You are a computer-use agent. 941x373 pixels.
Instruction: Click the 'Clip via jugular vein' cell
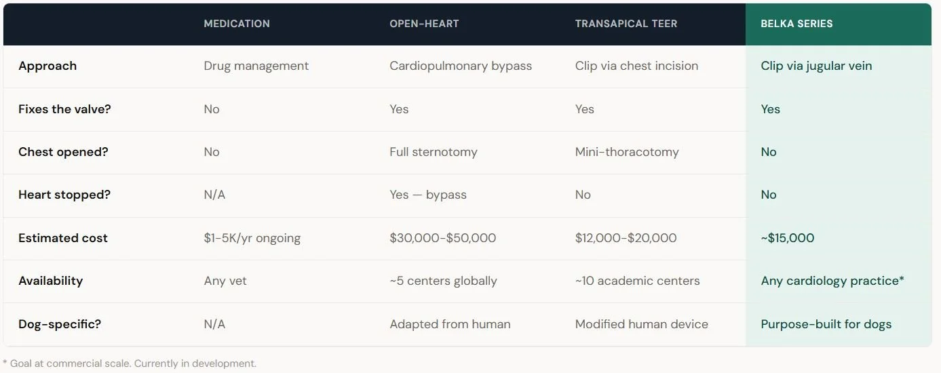coord(816,66)
